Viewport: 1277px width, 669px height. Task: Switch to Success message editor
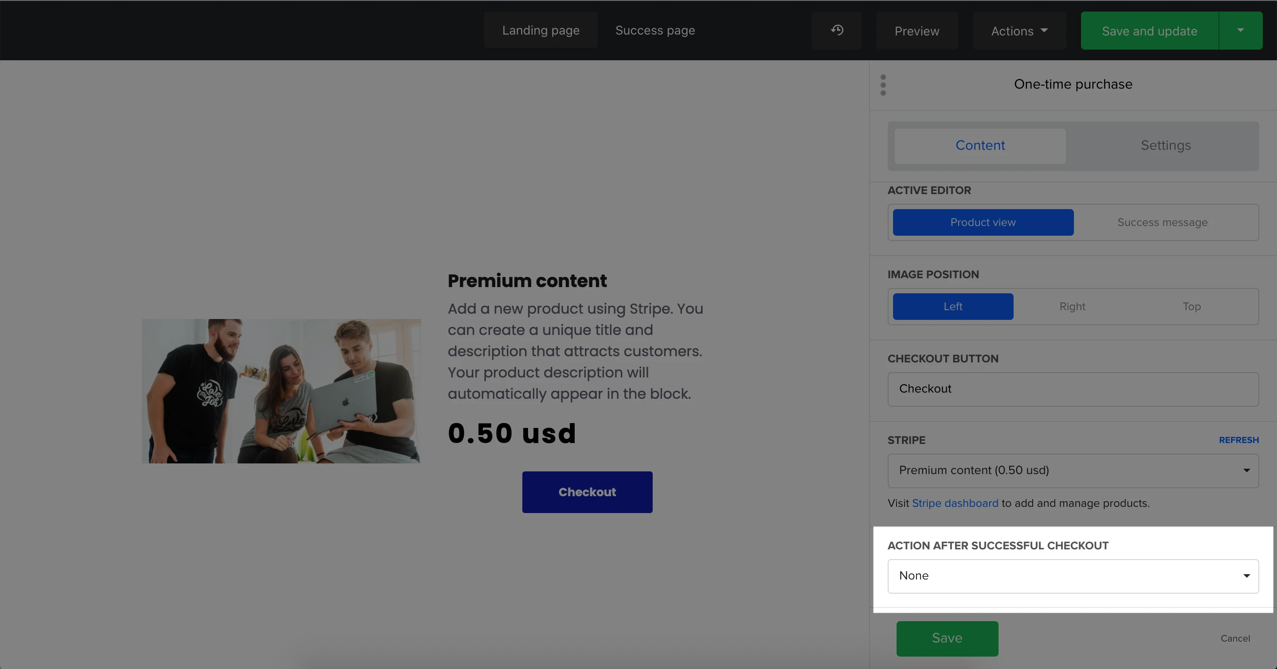(1162, 222)
